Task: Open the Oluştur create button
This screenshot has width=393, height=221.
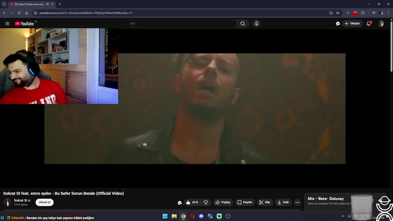Action: point(352,23)
